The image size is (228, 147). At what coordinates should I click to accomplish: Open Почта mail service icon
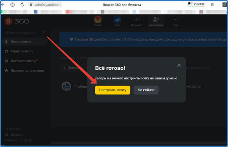click(x=98, y=21)
